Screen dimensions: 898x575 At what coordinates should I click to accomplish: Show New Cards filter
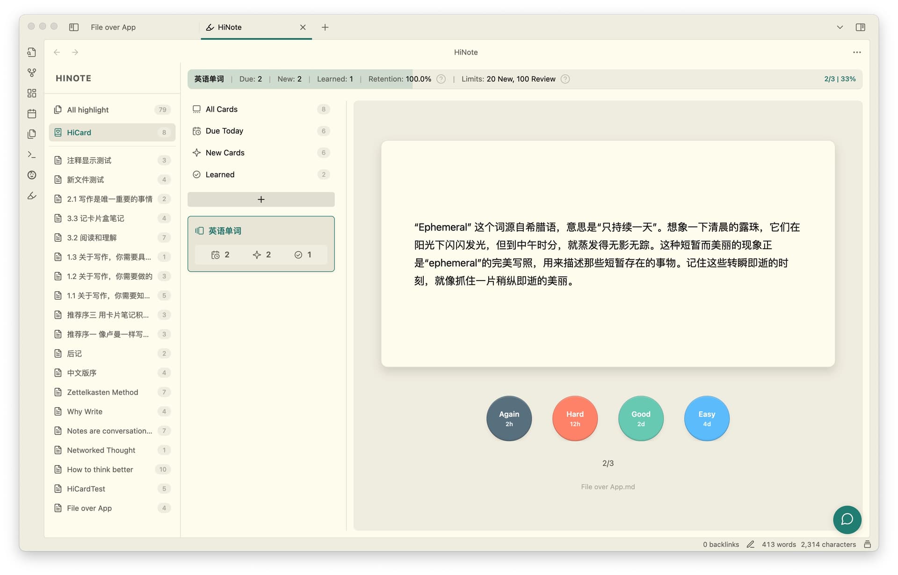[x=261, y=152]
